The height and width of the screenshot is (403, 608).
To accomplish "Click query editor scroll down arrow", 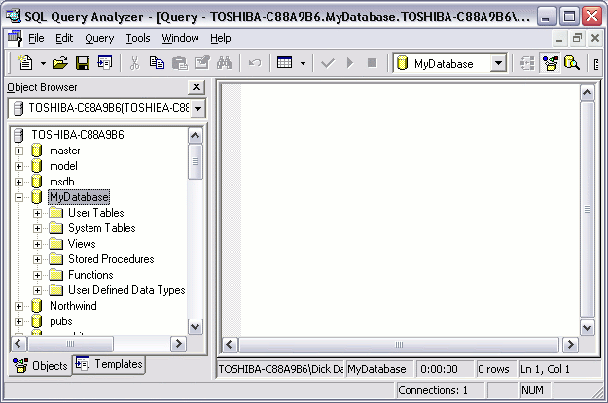I will pyautogui.click(x=587, y=328).
